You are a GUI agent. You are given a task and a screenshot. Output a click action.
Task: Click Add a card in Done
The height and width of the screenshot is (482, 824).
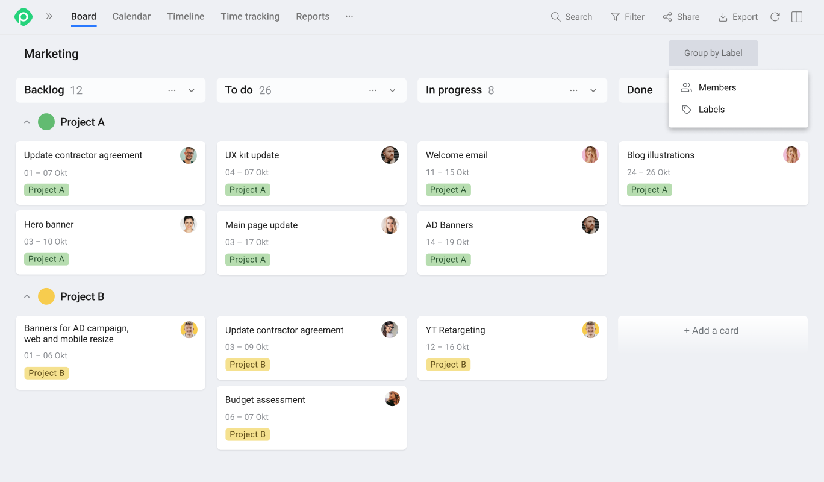tap(711, 330)
